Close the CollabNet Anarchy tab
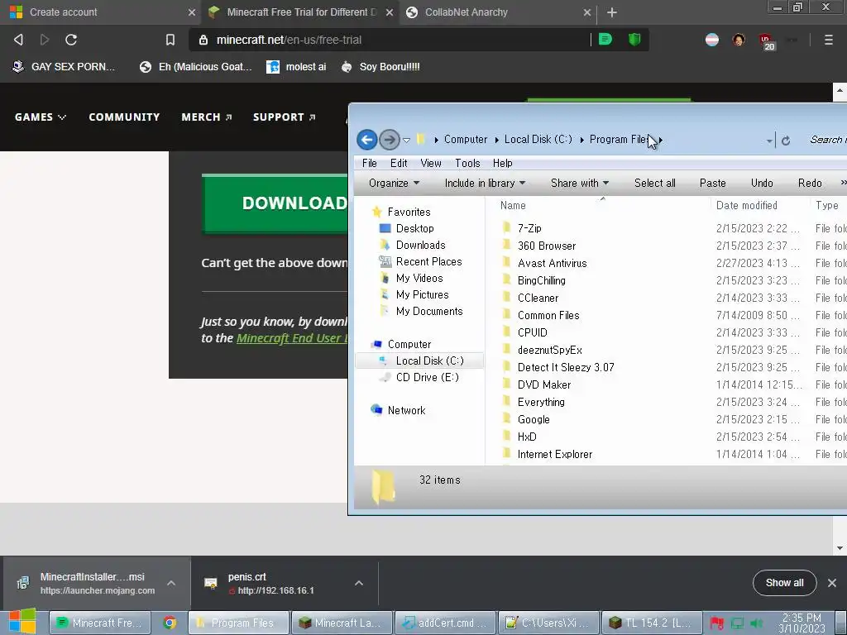 [x=586, y=12]
